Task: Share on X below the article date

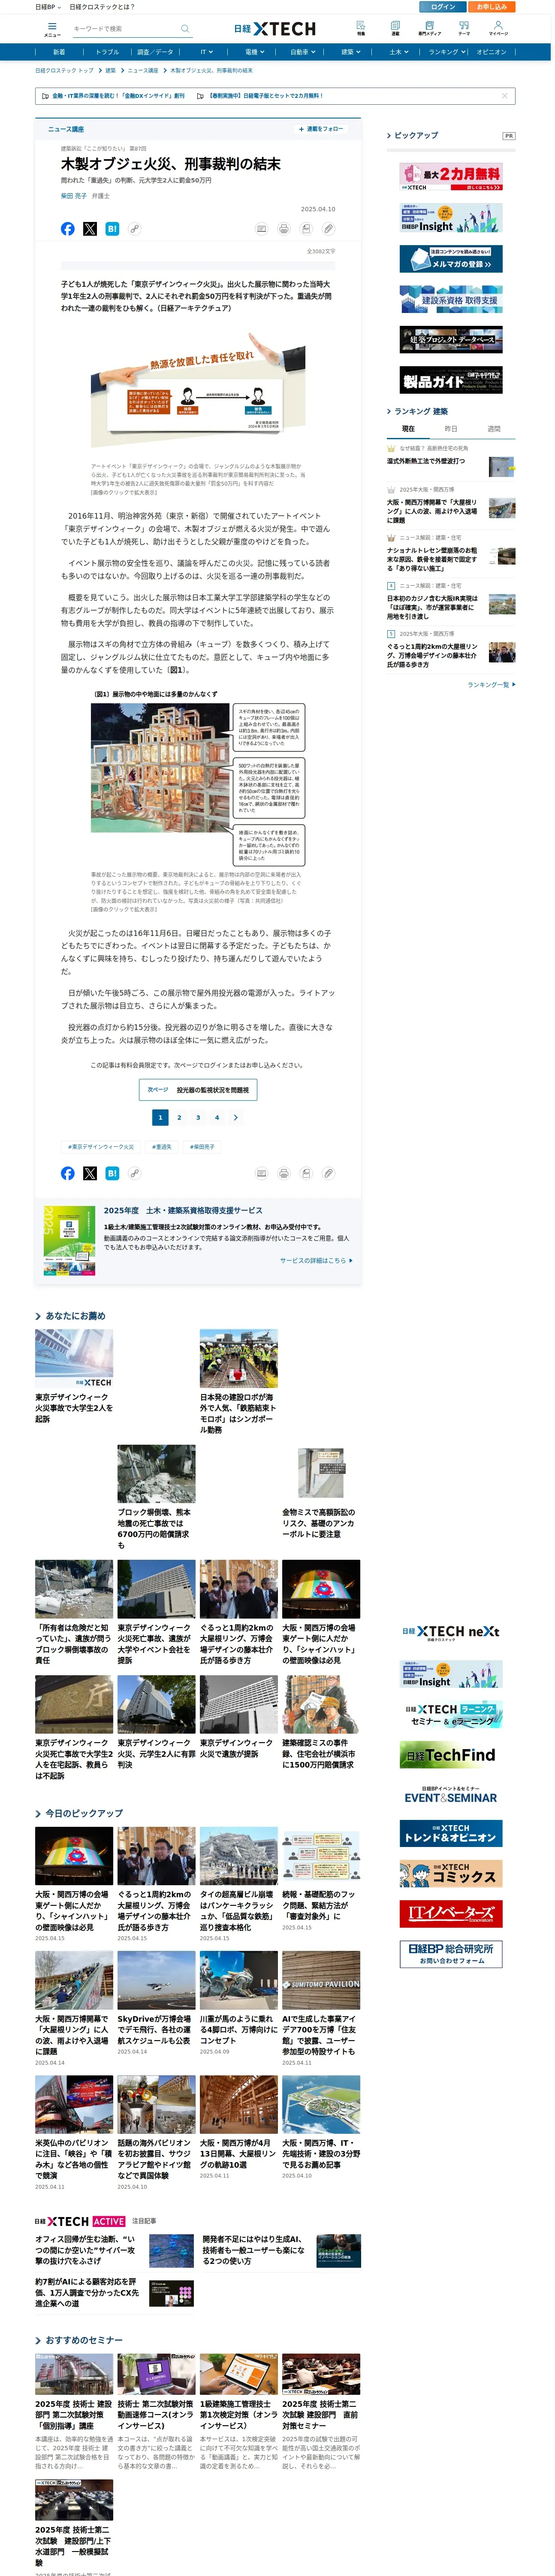Action: point(90,229)
